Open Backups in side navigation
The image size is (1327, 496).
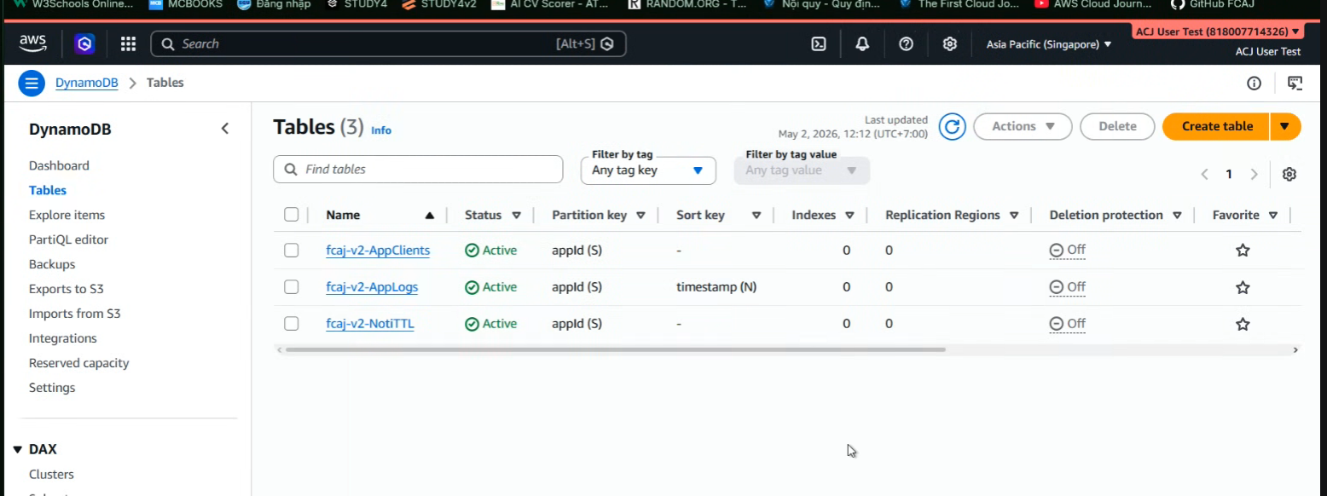coord(52,264)
